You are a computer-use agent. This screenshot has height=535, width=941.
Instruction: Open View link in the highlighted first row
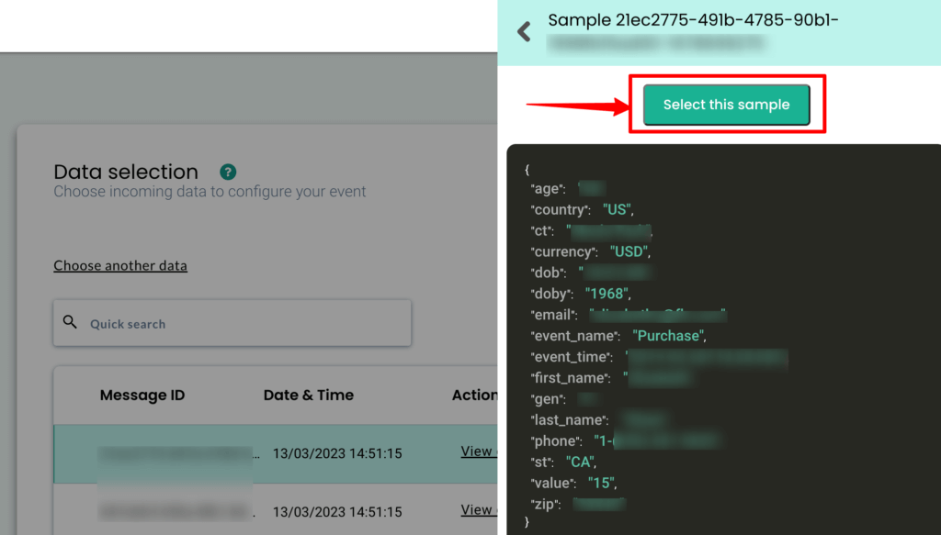pos(478,451)
